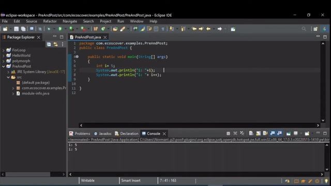This screenshot has width=331, height=186.
Task: Open the Refactor menu
Action: pyautogui.click(x=50, y=21)
